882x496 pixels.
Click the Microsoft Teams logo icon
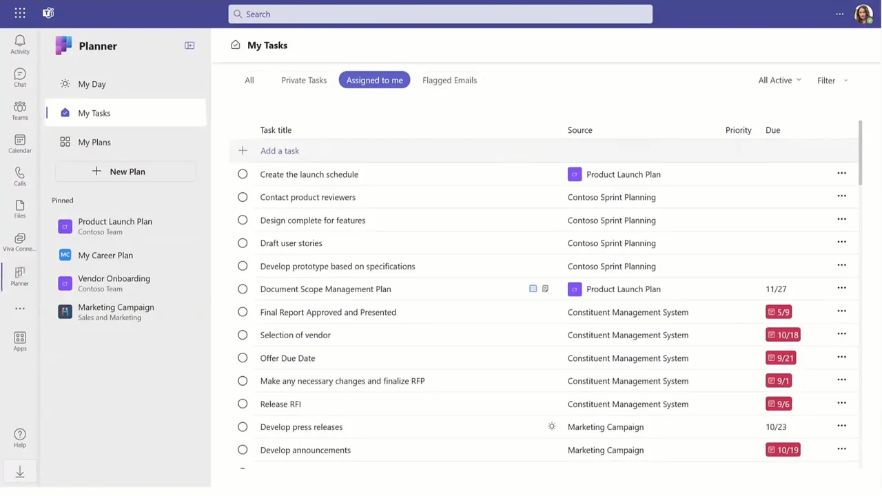tap(48, 13)
